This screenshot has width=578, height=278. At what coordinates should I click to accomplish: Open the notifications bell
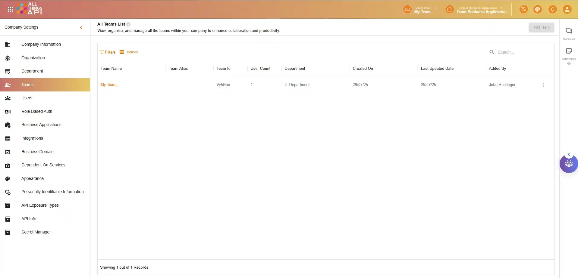552,9
